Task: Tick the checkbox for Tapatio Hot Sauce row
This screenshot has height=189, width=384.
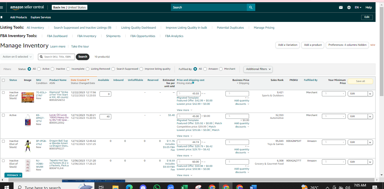Action: click(3, 161)
